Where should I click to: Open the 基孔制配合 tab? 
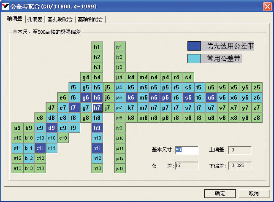pos(60,19)
